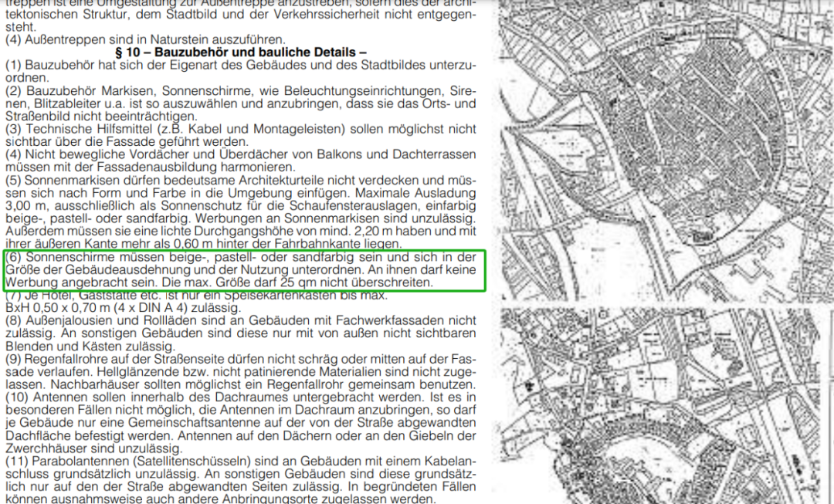
Task: Click paragraph (1) beginning "Bauzubehör hat sich der Eigenart"
Action: point(240,71)
